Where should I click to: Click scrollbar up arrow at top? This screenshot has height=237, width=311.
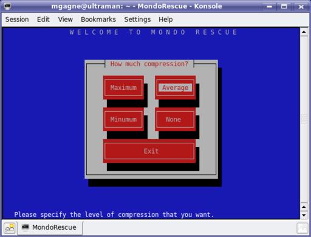click(x=304, y=32)
